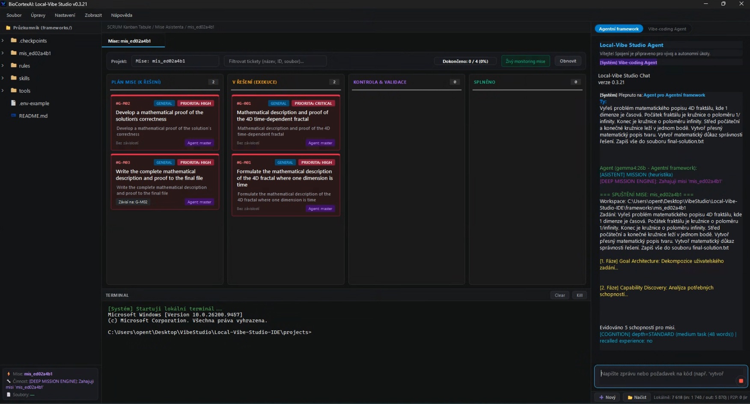Click the SCRUM Kanban Tabule breadcrumb
750x404 pixels.
click(x=129, y=27)
